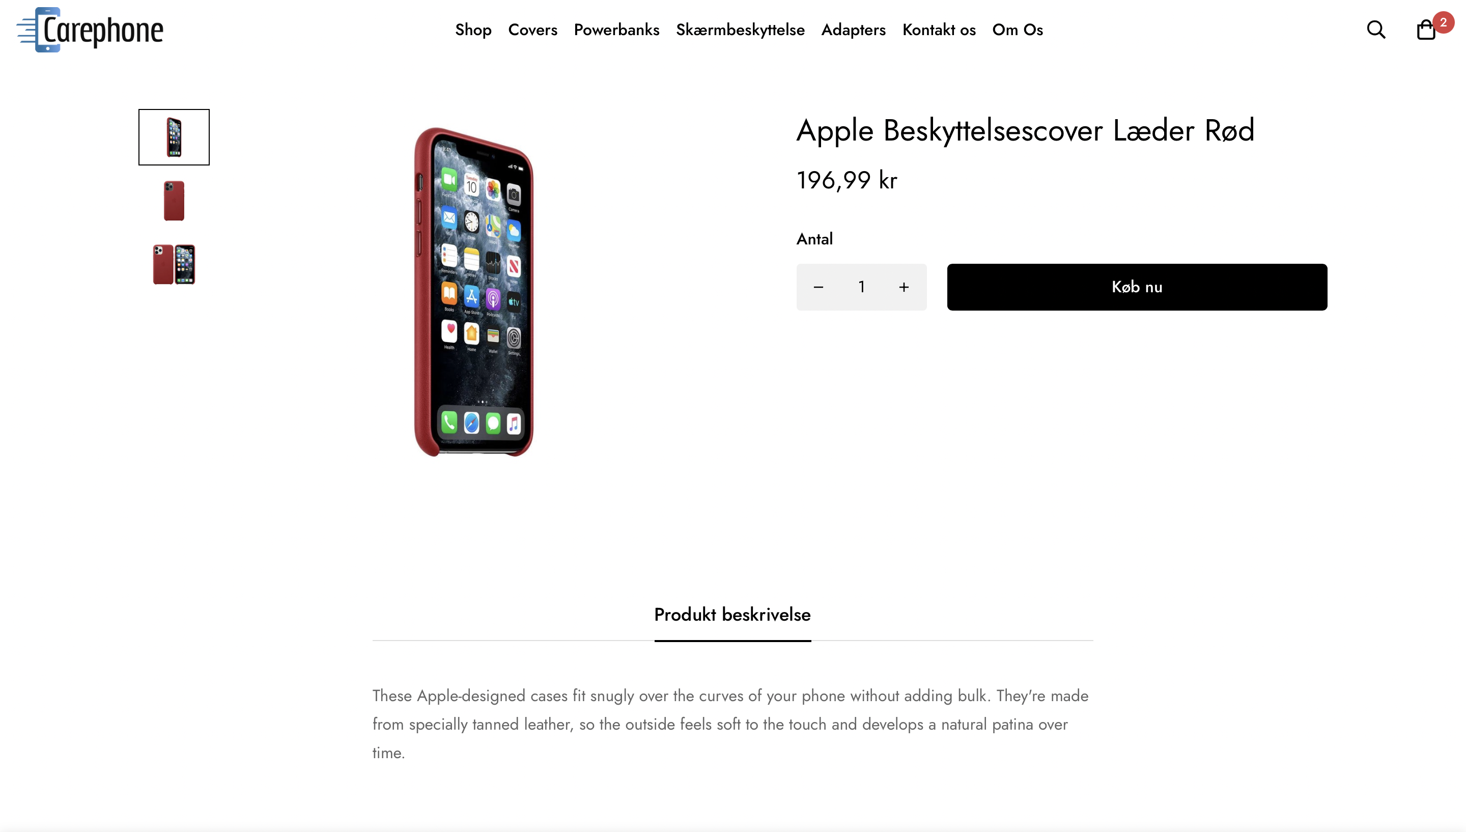Click the quantity number field

pos(861,287)
